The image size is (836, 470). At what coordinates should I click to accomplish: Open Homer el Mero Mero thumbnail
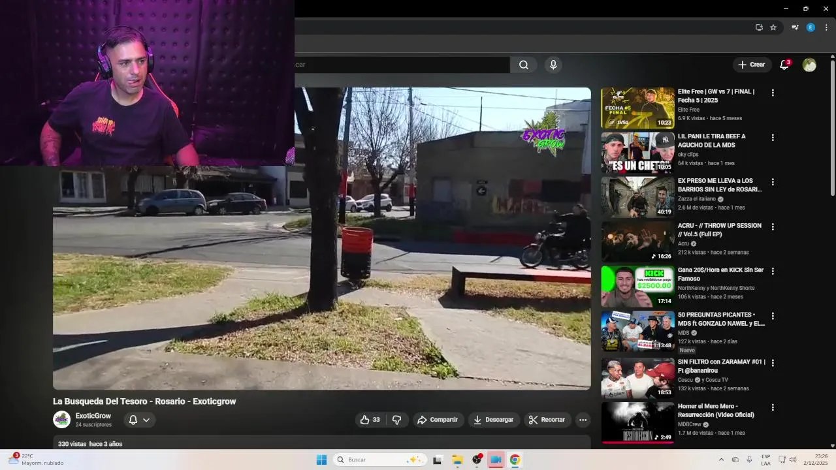(637, 422)
